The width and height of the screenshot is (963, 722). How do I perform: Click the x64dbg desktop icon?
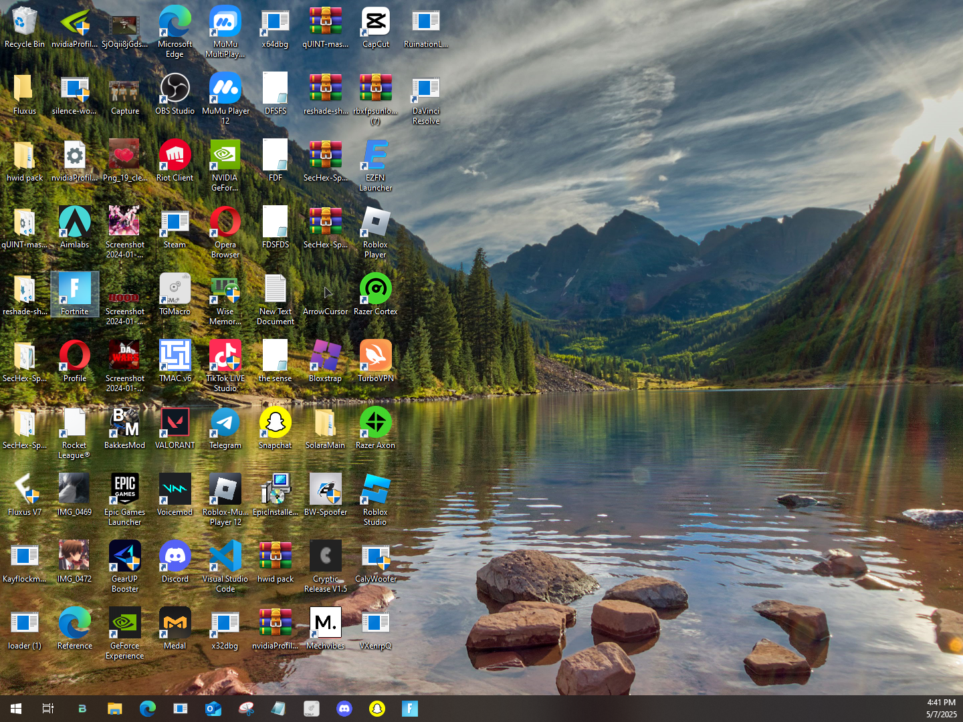click(276, 28)
